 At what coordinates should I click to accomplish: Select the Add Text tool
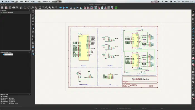point(193,69)
